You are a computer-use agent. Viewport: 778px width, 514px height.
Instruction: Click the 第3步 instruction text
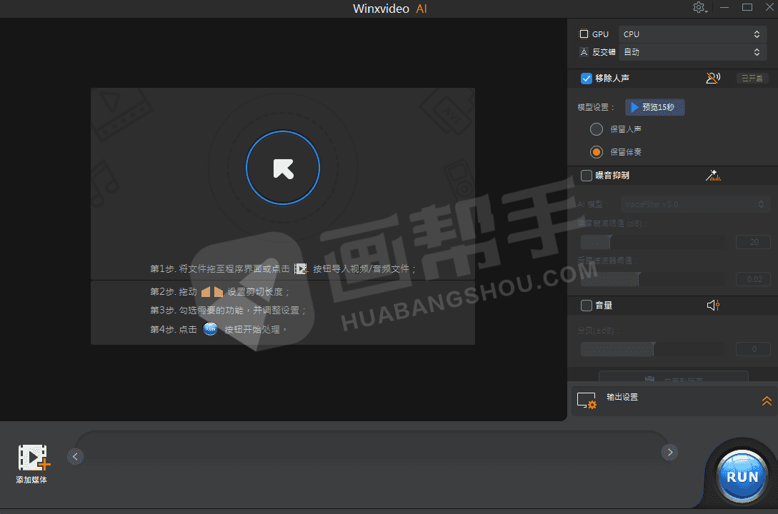click(228, 311)
